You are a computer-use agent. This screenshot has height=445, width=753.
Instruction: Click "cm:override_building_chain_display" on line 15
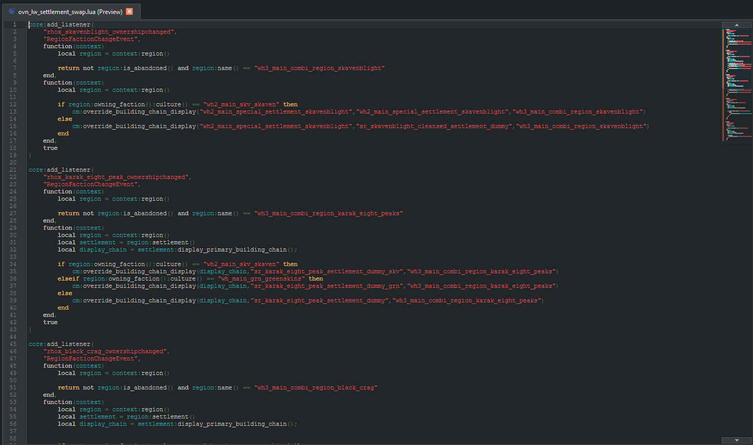tap(135, 126)
